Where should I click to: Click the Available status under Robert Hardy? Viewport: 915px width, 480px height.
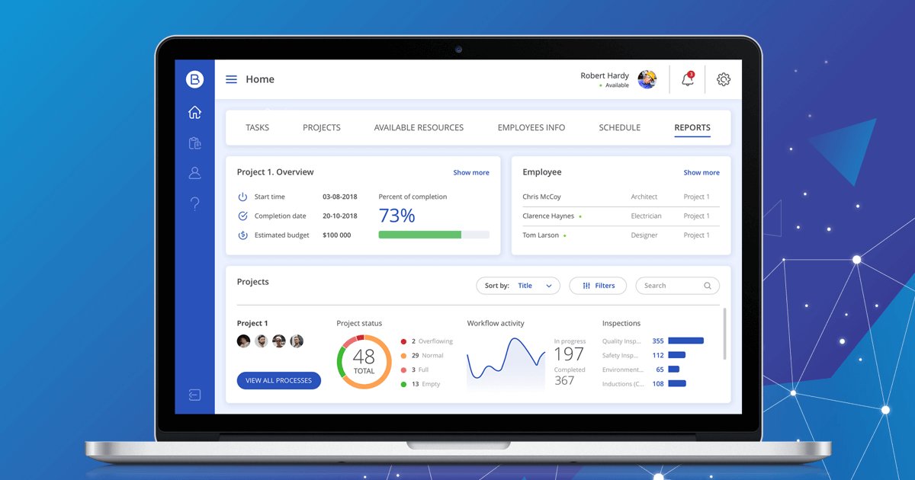coord(617,85)
